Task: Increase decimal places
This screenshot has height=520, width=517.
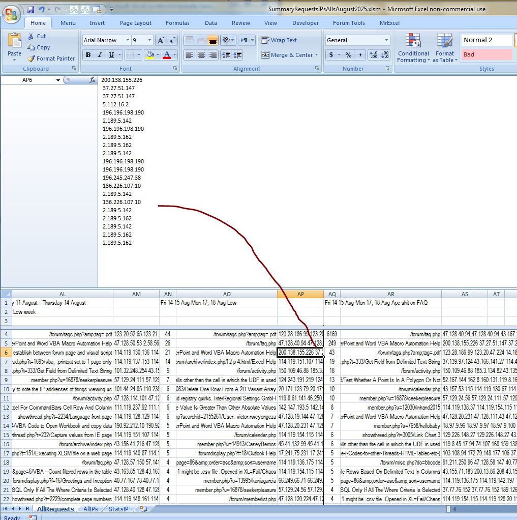Action: pyautogui.click(x=374, y=55)
